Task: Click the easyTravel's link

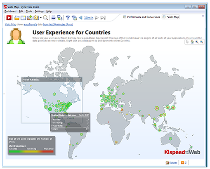Action: tap(31, 24)
